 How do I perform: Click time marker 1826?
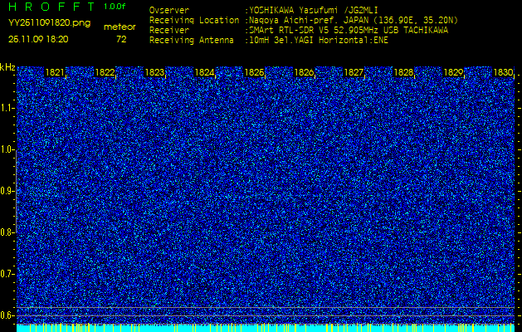click(x=304, y=72)
